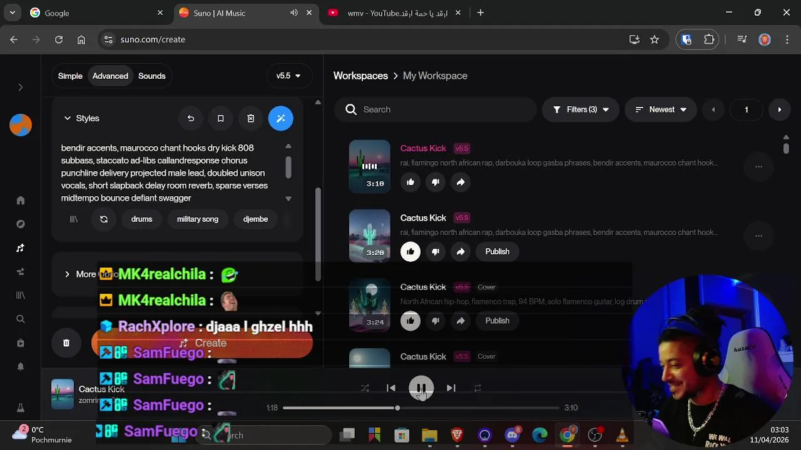Skip to the previous track

tap(391, 388)
